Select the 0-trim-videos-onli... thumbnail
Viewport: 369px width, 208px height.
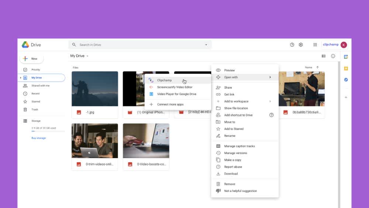(x=95, y=141)
